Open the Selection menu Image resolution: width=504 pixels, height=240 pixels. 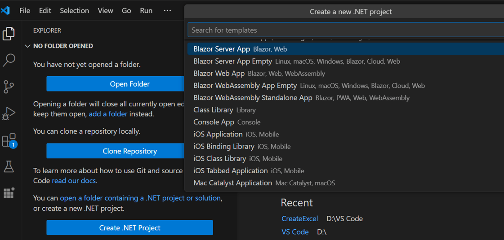tap(74, 11)
